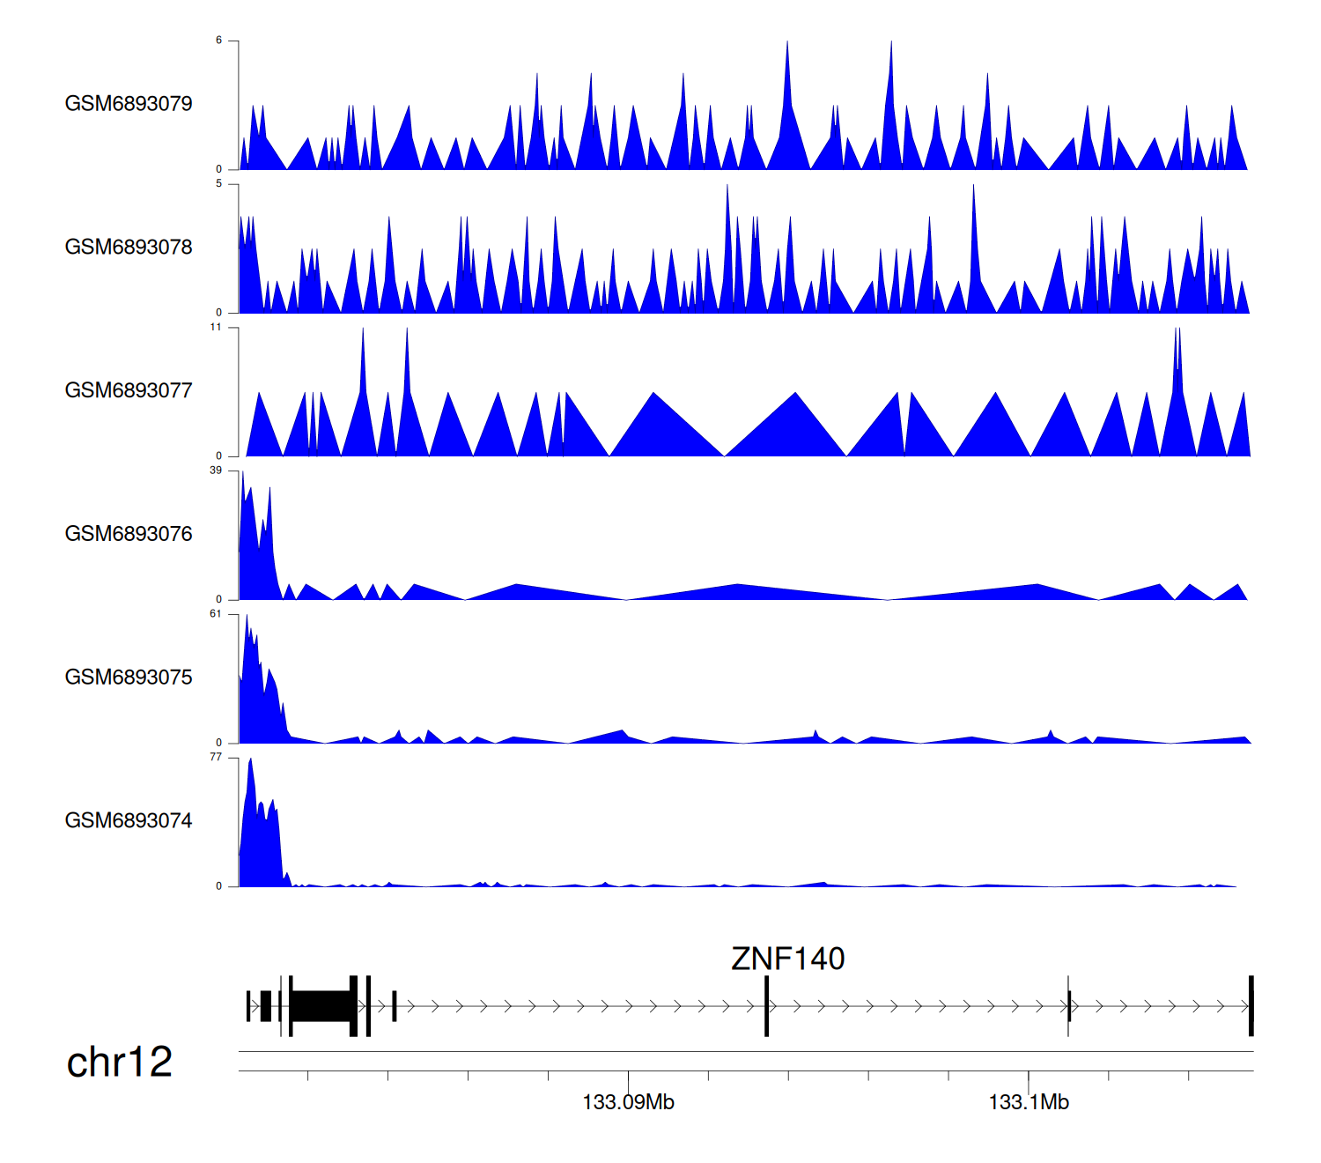Select the GSM6893078 track label

(129, 248)
